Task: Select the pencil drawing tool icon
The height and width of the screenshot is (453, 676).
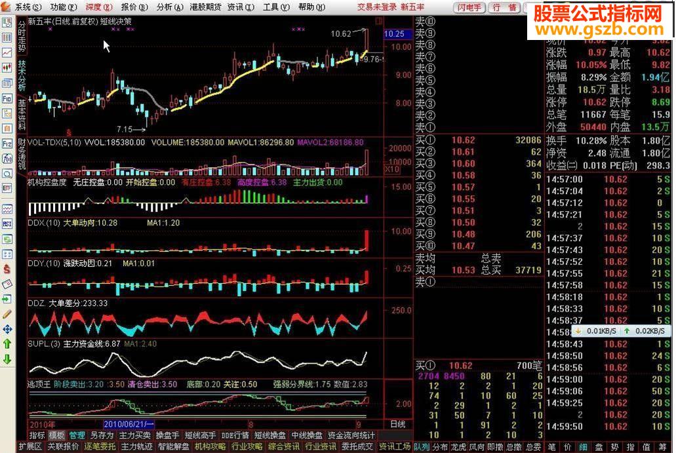Action: pyautogui.click(x=7, y=314)
